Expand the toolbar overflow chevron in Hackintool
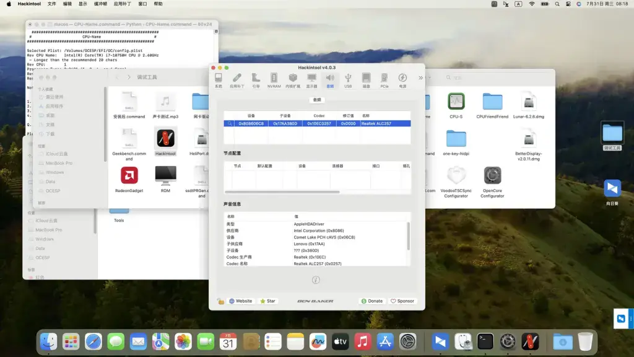 [x=420, y=77]
